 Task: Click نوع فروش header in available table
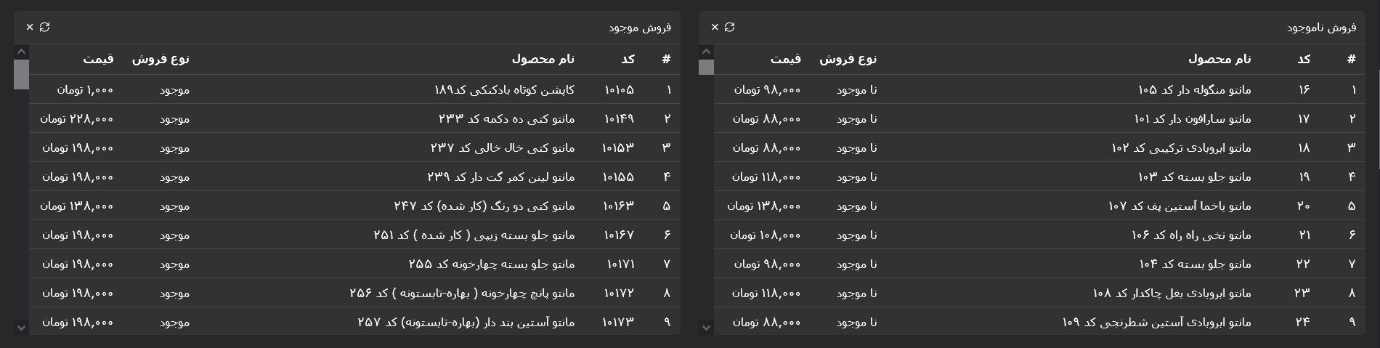[x=161, y=59]
